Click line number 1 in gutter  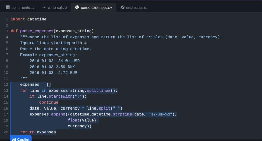(7, 19)
